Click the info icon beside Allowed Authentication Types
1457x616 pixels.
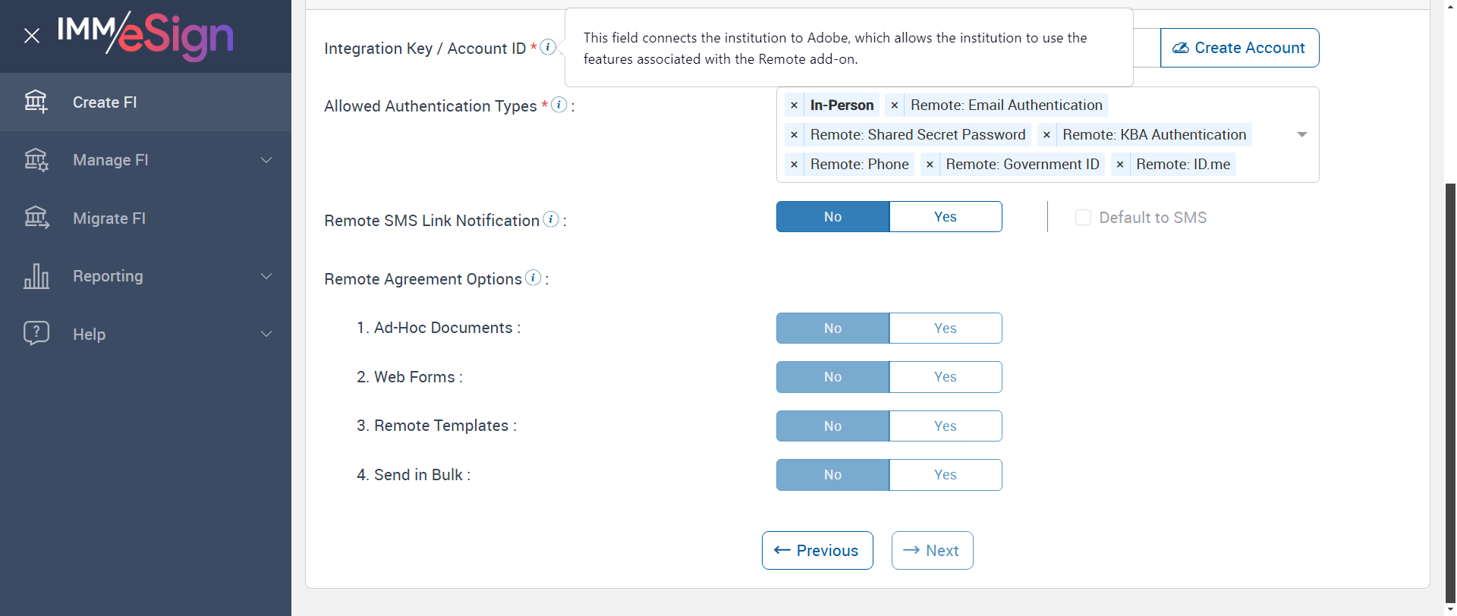coord(559,105)
